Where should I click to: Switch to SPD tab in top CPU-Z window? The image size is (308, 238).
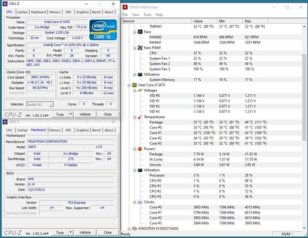coord(69,12)
